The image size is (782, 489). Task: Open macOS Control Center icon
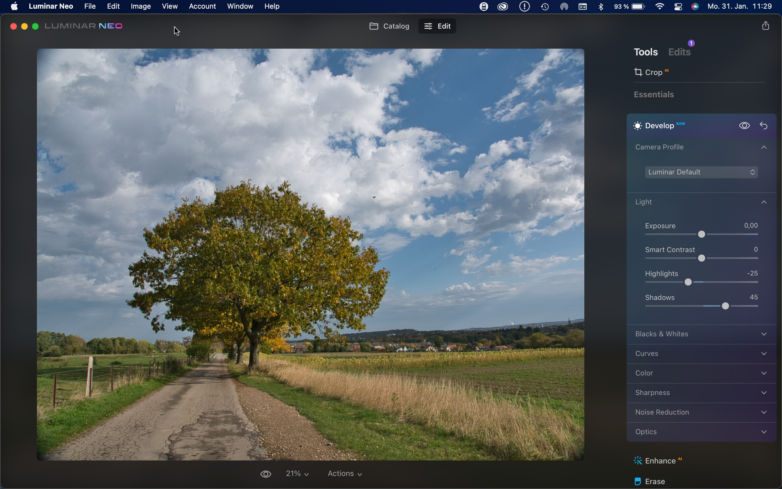(678, 7)
